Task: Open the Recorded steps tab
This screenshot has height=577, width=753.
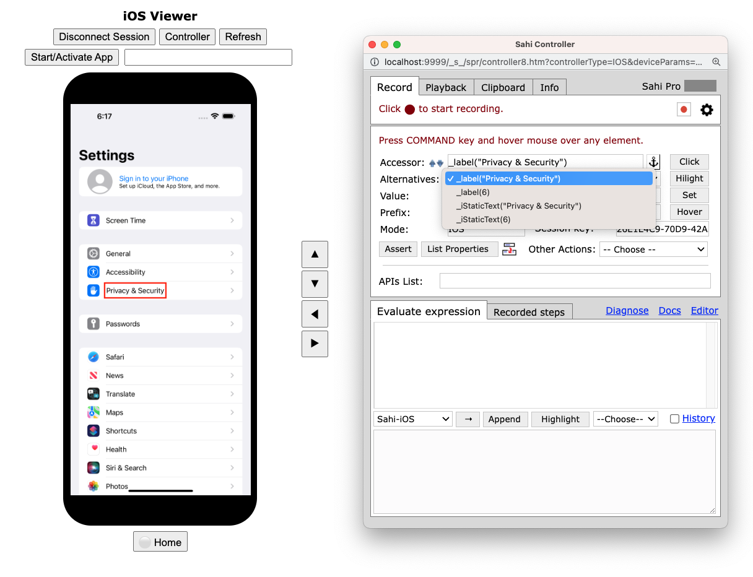Action: tap(529, 312)
